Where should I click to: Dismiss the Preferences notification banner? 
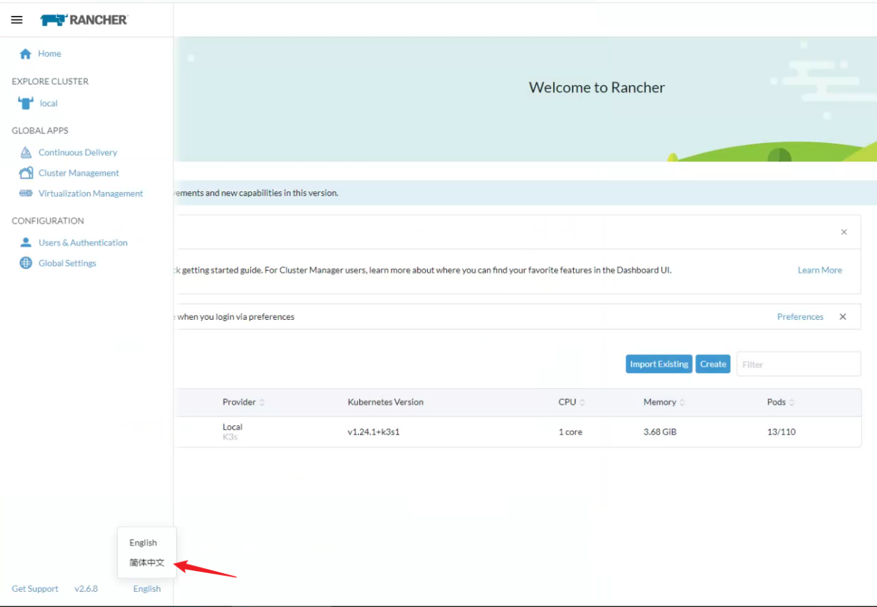pos(842,317)
